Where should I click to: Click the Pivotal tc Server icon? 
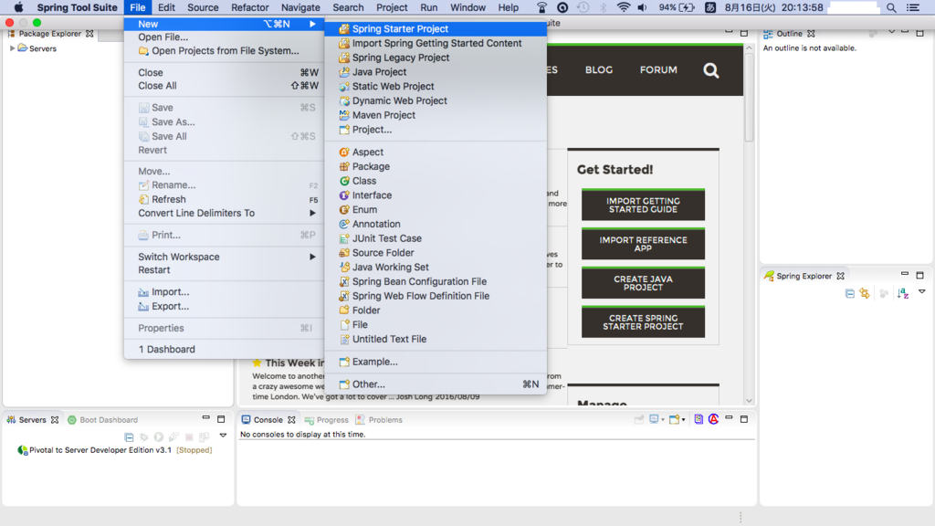point(23,450)
